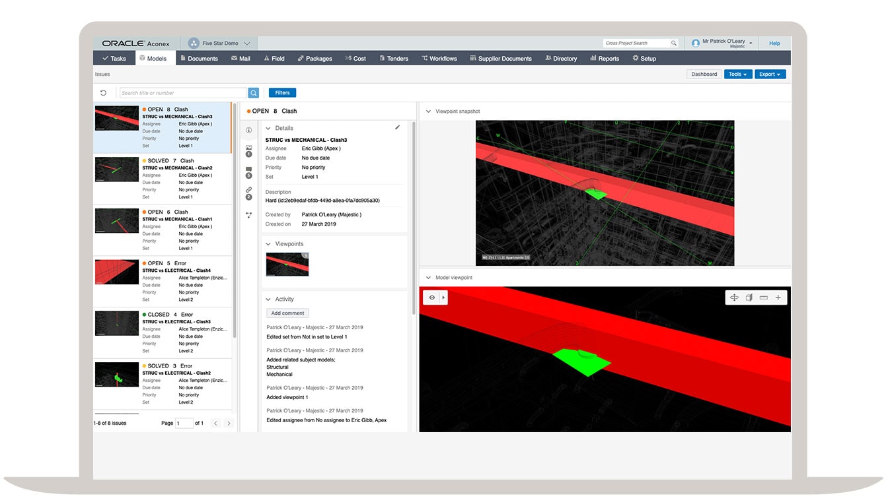
Task: Click the refresh icon beside the search box
Action: [x=103, y=93]
